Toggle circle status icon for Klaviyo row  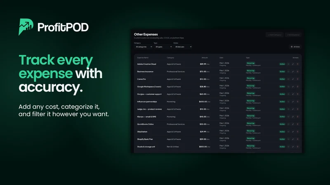click(x=288, y=117)
